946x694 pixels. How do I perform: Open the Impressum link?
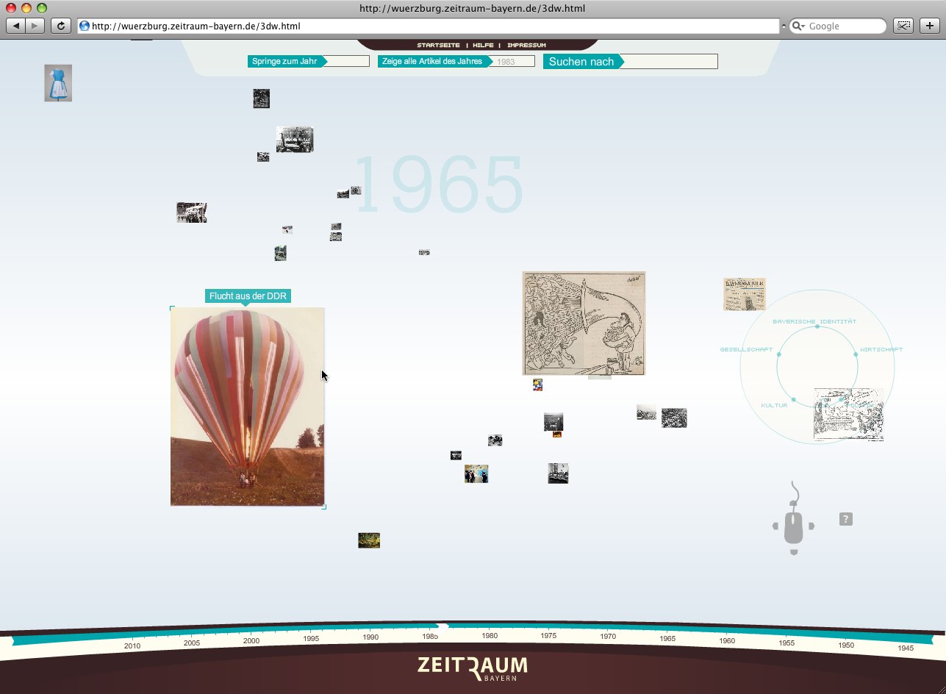(526, 46)
